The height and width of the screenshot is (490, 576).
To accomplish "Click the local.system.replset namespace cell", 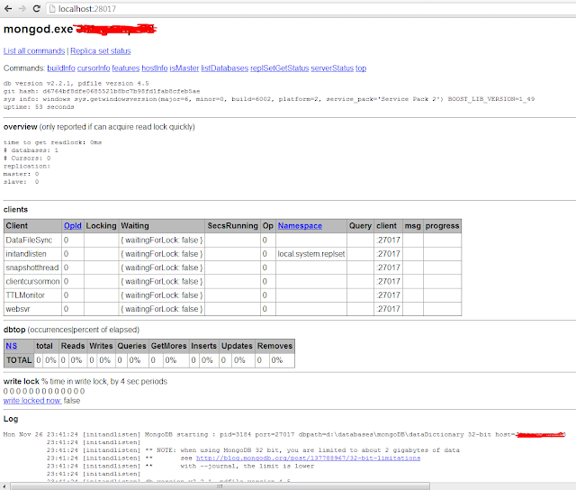I will click(x=311, y=254).
